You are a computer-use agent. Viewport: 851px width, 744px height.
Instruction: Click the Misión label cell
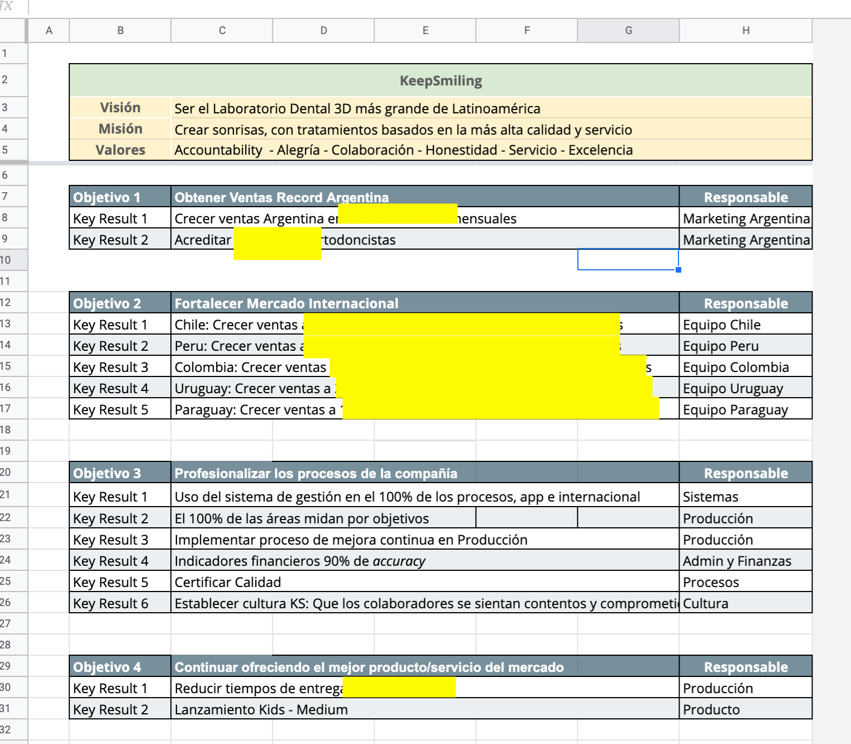point(120,128)
